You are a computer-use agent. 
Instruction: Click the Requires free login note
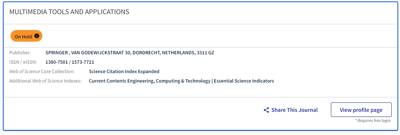tap(373, 121)
